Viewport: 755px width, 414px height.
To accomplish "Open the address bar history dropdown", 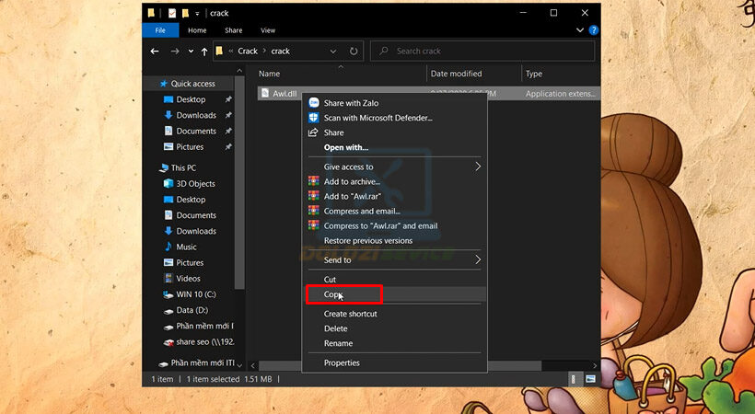I will [338, 52].
